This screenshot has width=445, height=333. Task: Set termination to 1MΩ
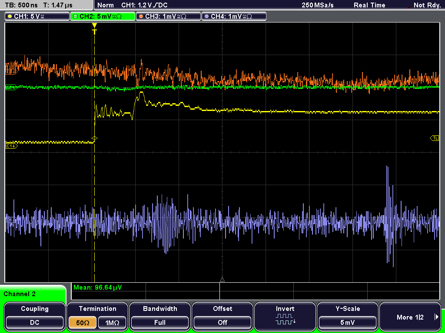pos(112,323)
